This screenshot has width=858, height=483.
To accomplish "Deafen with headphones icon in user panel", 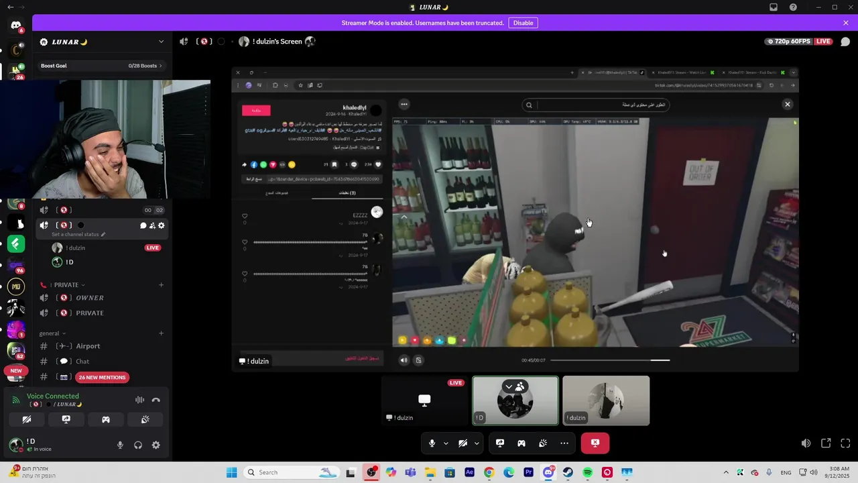I will 138,445.
